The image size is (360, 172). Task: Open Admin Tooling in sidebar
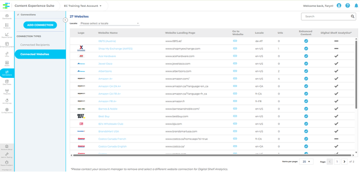[7, 155]
